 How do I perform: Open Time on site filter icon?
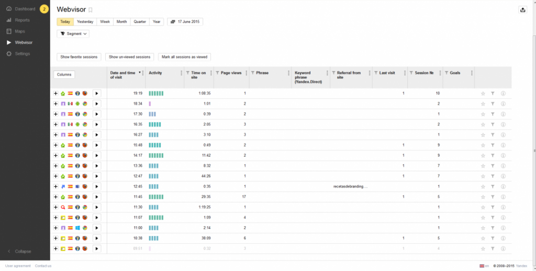pos(188,73)
